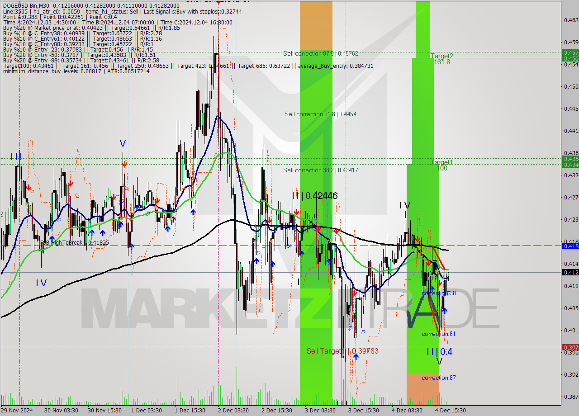
Task: Select the 'Sell Target | 0.39783' label
Action: pyautogui.click(x=342, y=351)
